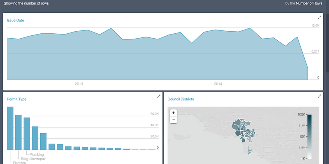Click the Permit Type card title
Image resolution: width=329 pixels, height=164 pixels.
pos(16,99)
